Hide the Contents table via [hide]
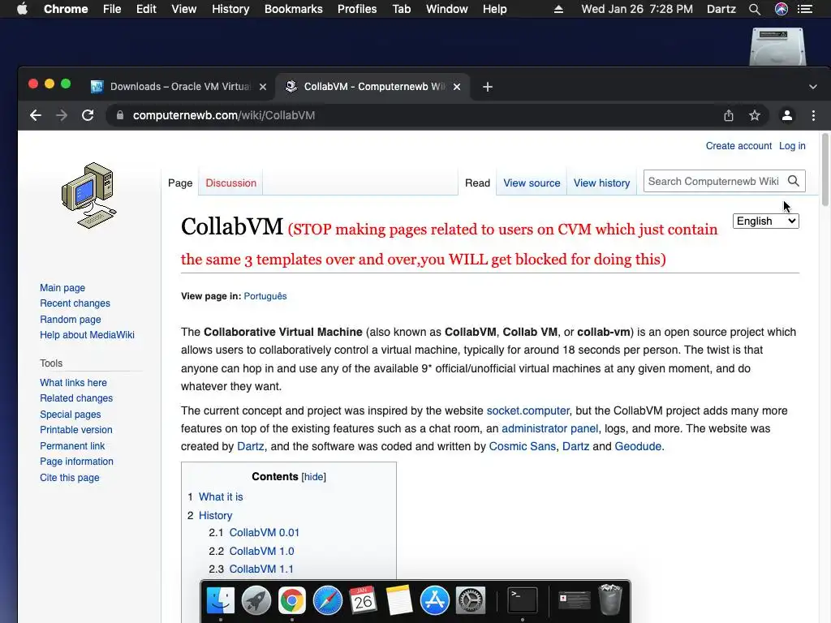 (314, 477)
